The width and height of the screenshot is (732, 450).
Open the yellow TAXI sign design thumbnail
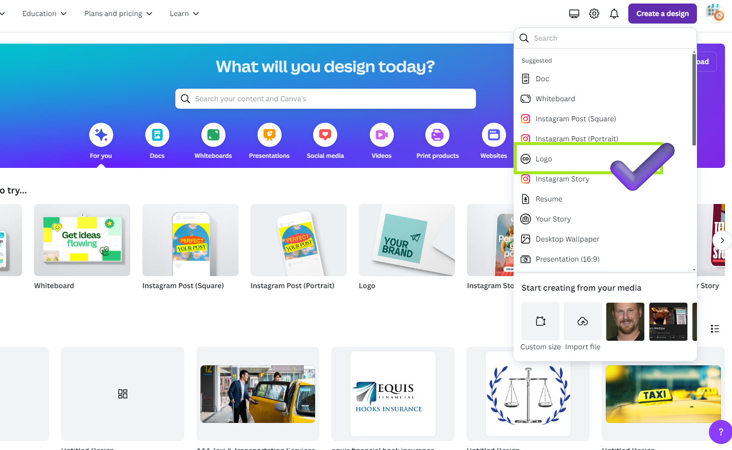coord(663,394)
